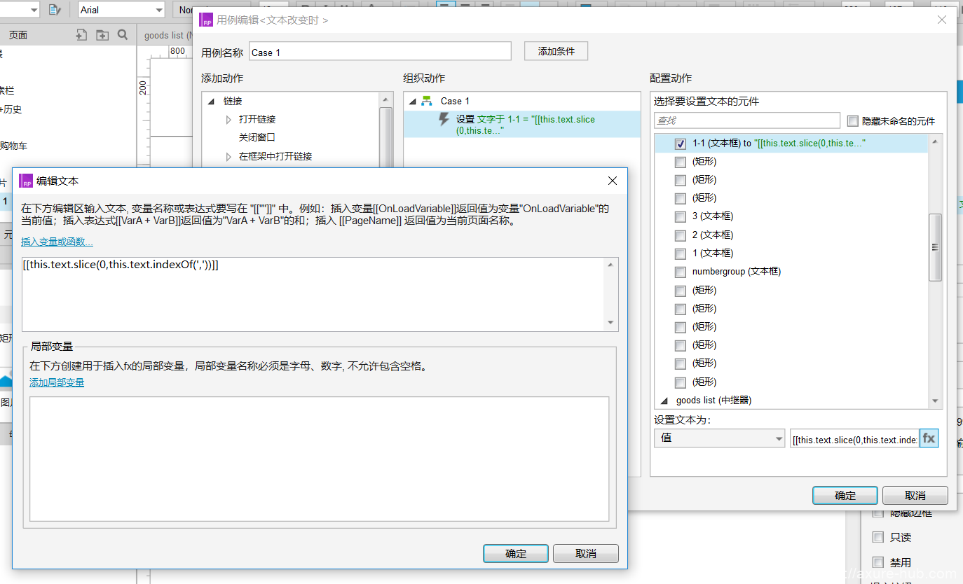Uncheck the 1-1 (文本框) checkbox
963x584 pixels.
tap(680, 143)
